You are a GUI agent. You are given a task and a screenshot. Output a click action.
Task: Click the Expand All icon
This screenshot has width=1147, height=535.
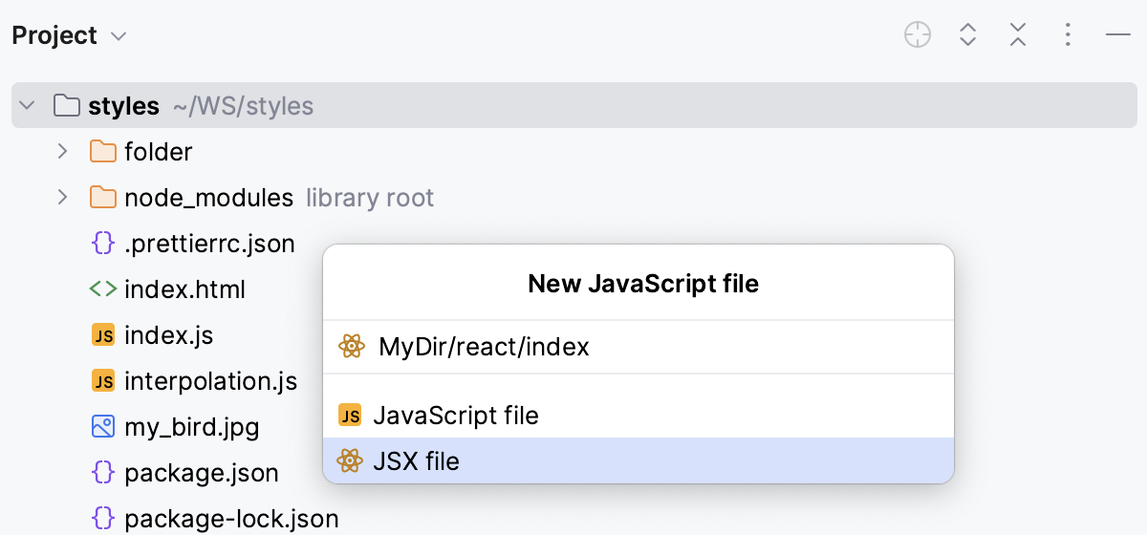(x=967, y=35)
